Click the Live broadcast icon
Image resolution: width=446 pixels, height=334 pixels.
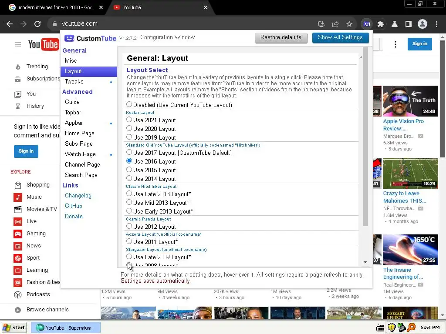(17, 221)
